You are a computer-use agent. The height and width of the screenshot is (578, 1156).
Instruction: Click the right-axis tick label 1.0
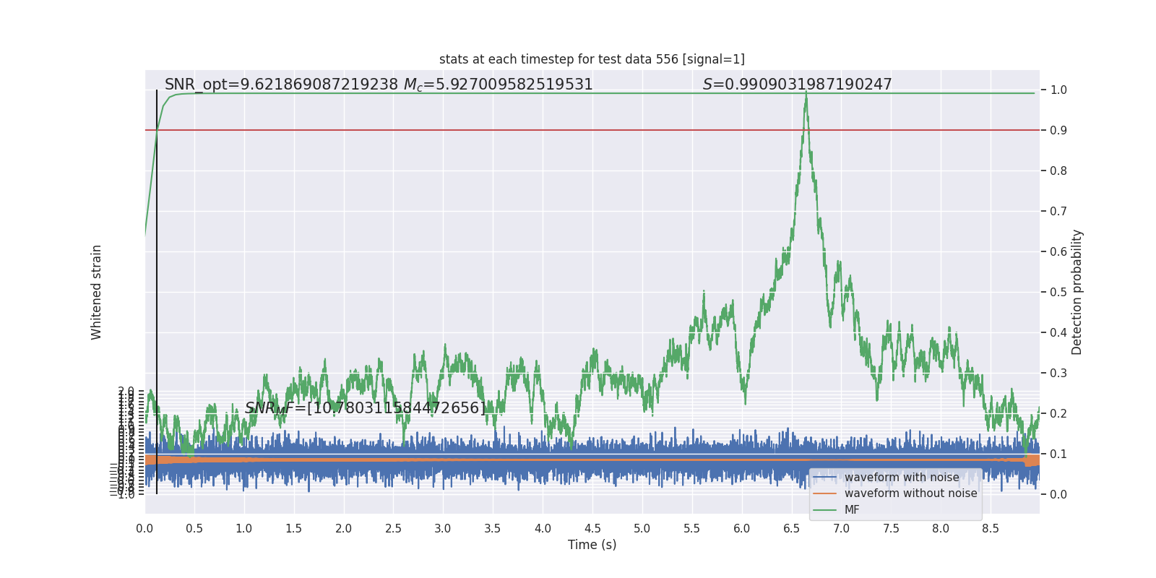(1058, 90)
